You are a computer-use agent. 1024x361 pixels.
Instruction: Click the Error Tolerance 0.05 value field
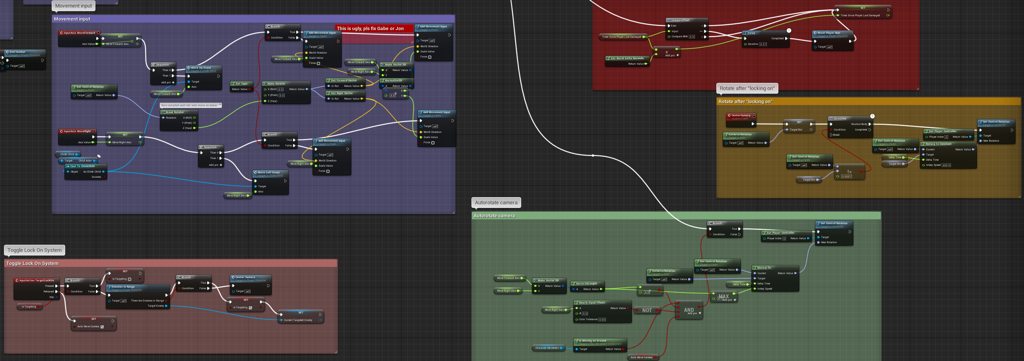[602, 320]
